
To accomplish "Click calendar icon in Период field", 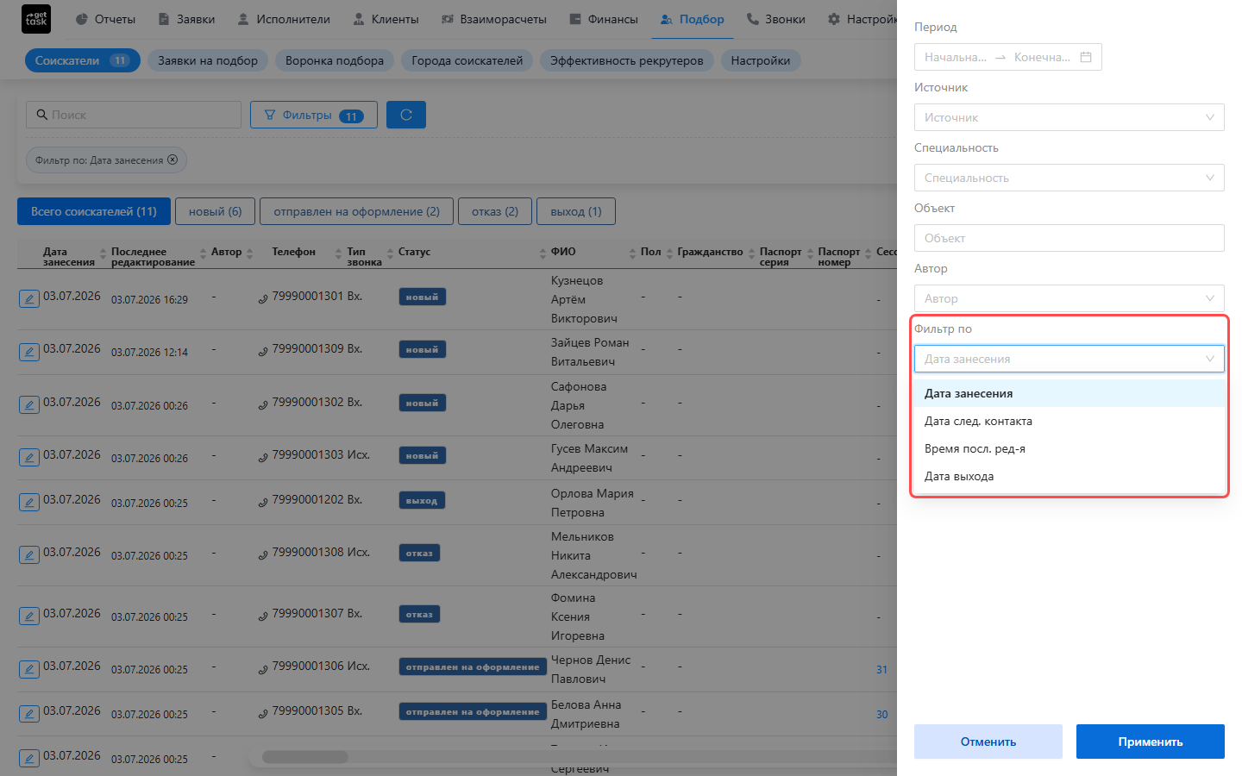I will point(1086,57).
